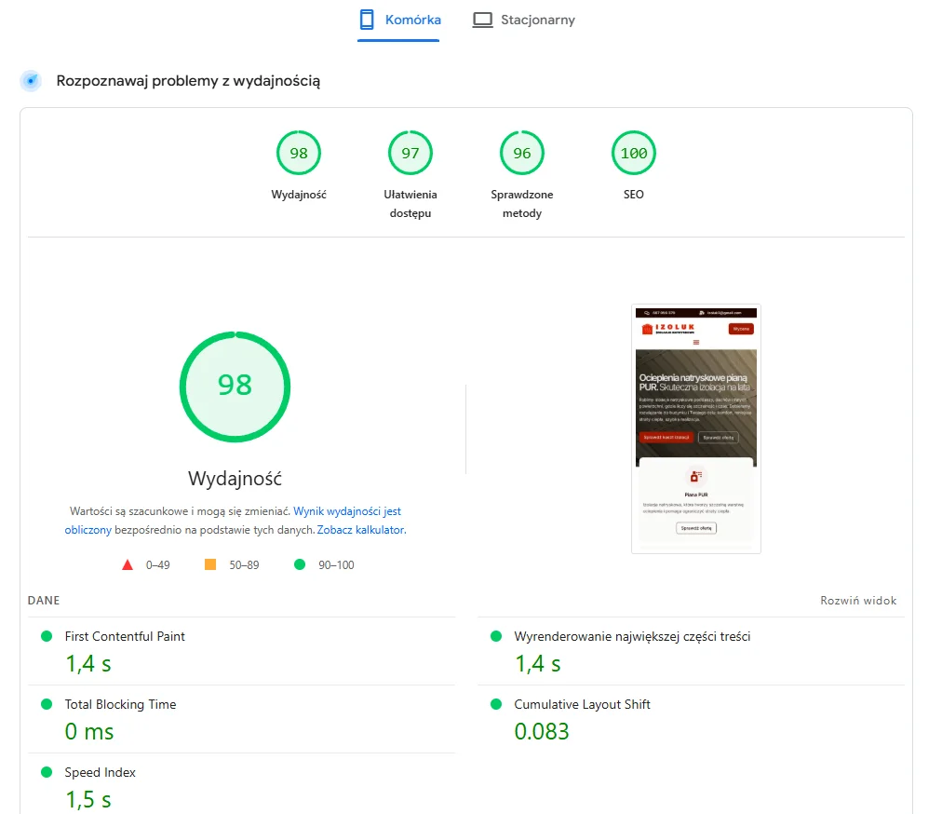This screenshot has height=814, width=942.
Task: Click the 0.083 layout shift value
Action: click(542, 732)
